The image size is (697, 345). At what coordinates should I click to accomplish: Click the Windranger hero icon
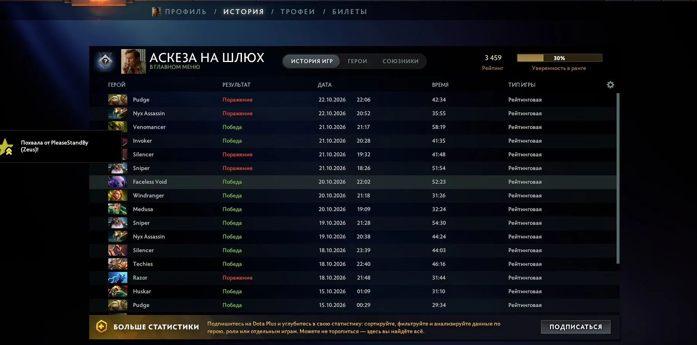tap(118, 196)
